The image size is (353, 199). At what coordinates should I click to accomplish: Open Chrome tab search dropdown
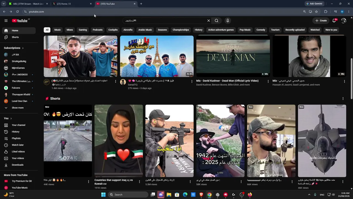coord(4,4)
